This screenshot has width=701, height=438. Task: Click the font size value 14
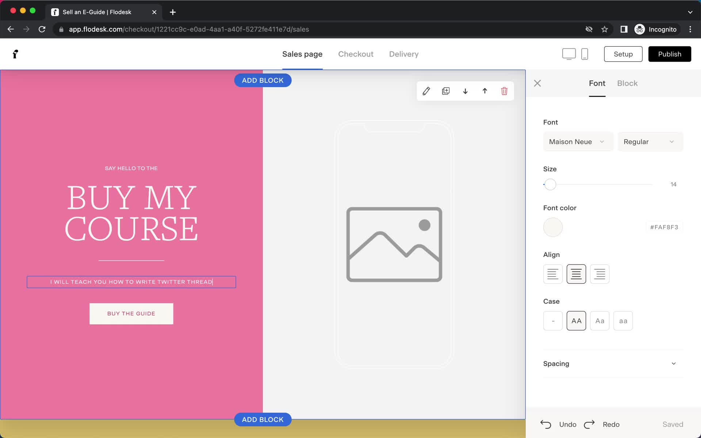tap(673, 184)
